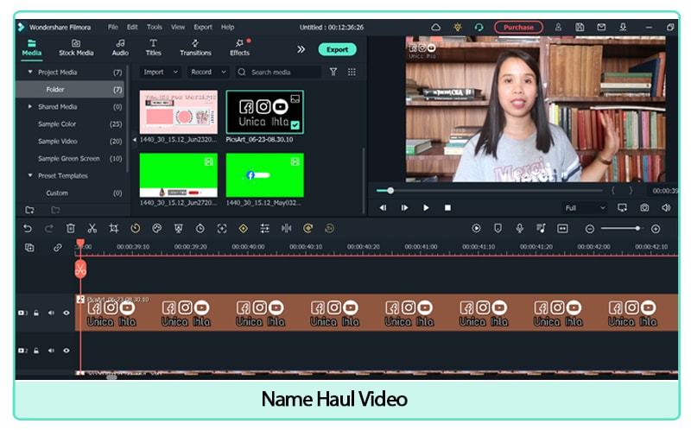Open the Full preview quality dropdown

(585, 208)
